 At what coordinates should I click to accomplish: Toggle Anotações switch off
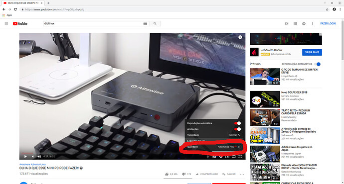238,129
